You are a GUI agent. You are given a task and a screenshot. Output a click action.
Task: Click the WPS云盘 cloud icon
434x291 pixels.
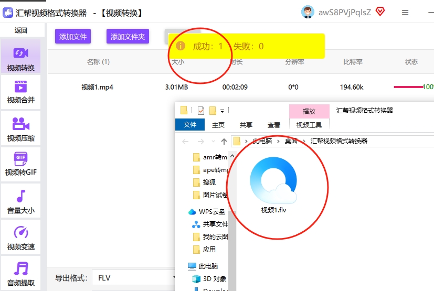[192, 212]
